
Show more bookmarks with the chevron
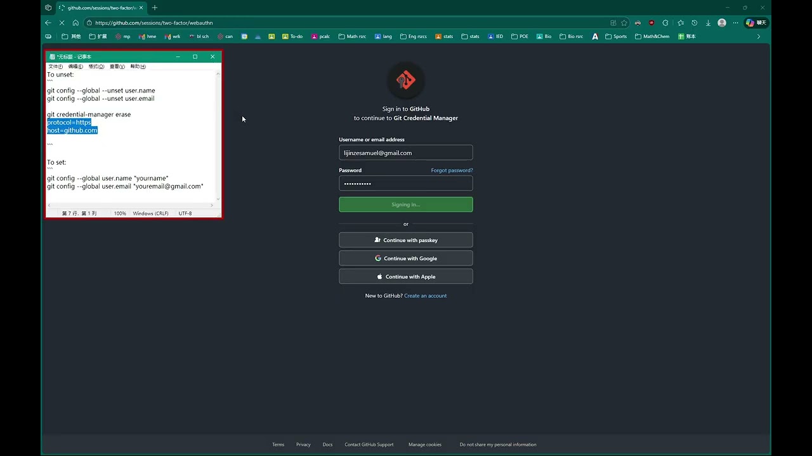tap(759, 37)
